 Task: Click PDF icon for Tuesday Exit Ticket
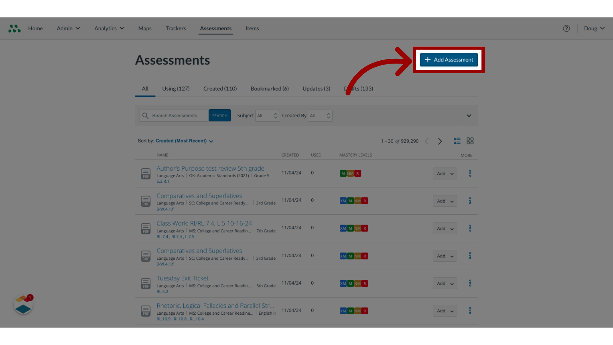(x=146, y=284)
